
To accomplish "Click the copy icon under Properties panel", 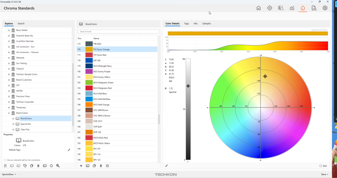I will [32, 166].
